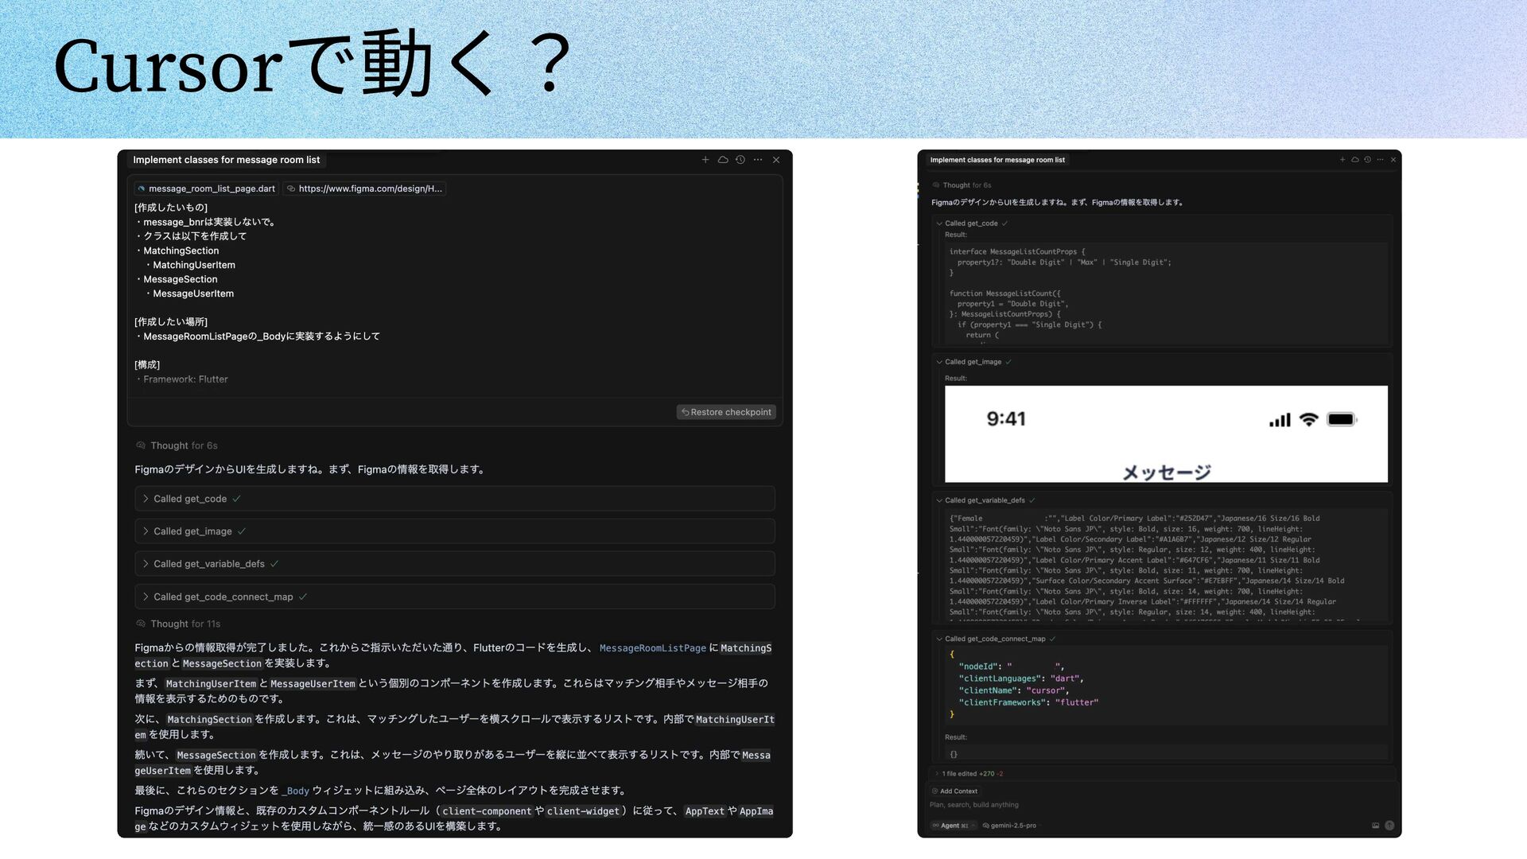The image size is (1527, 859).
Task: Expand 'Called get_variable_defs' row in left panel
Action: click(455, 564)
